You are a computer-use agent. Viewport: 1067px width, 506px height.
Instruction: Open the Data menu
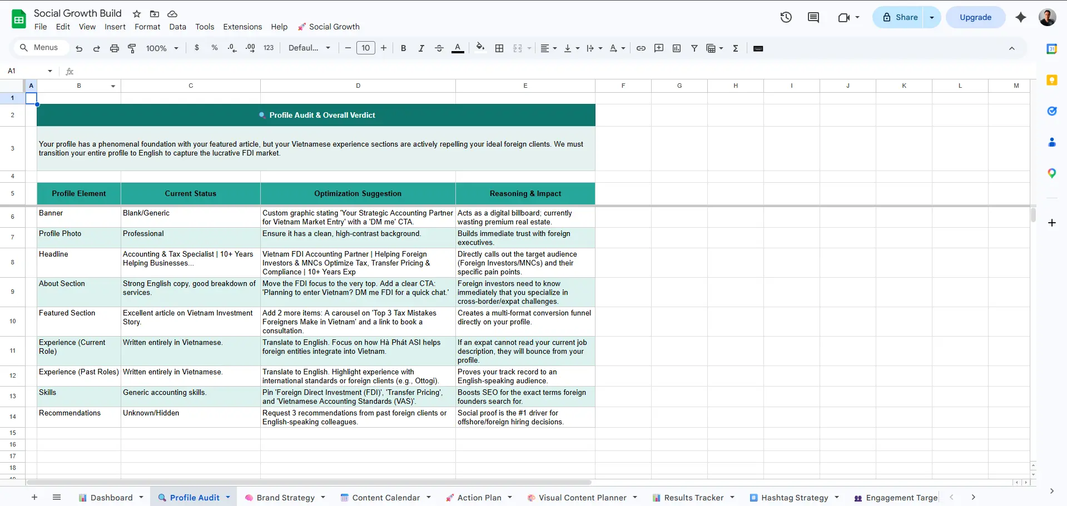(x=178, y=27)
